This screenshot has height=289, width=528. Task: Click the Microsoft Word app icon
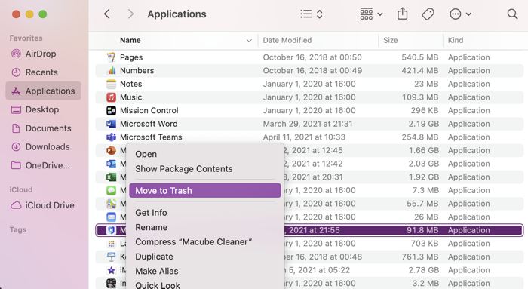point(111,124)
